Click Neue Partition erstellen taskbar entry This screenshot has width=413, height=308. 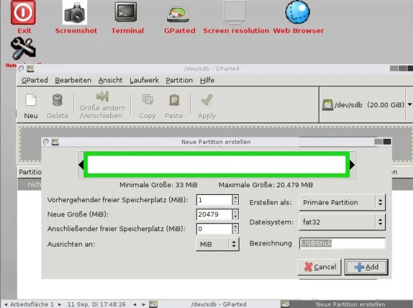pos(346,304)
